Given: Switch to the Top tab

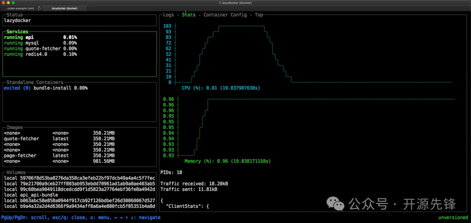Looking at the screenshot, I should click(x=259, y=15).
